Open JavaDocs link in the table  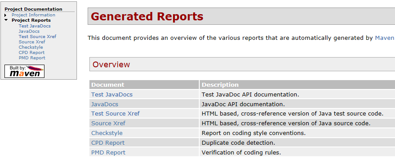pos(105,104)
